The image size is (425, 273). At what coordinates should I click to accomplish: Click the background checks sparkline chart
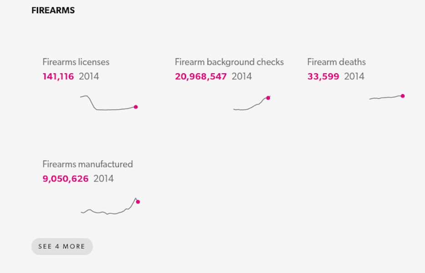252,103
